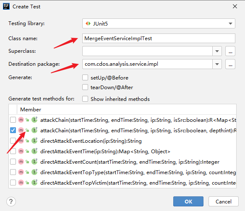Expand the Superclass dropdown arrow

217,51
